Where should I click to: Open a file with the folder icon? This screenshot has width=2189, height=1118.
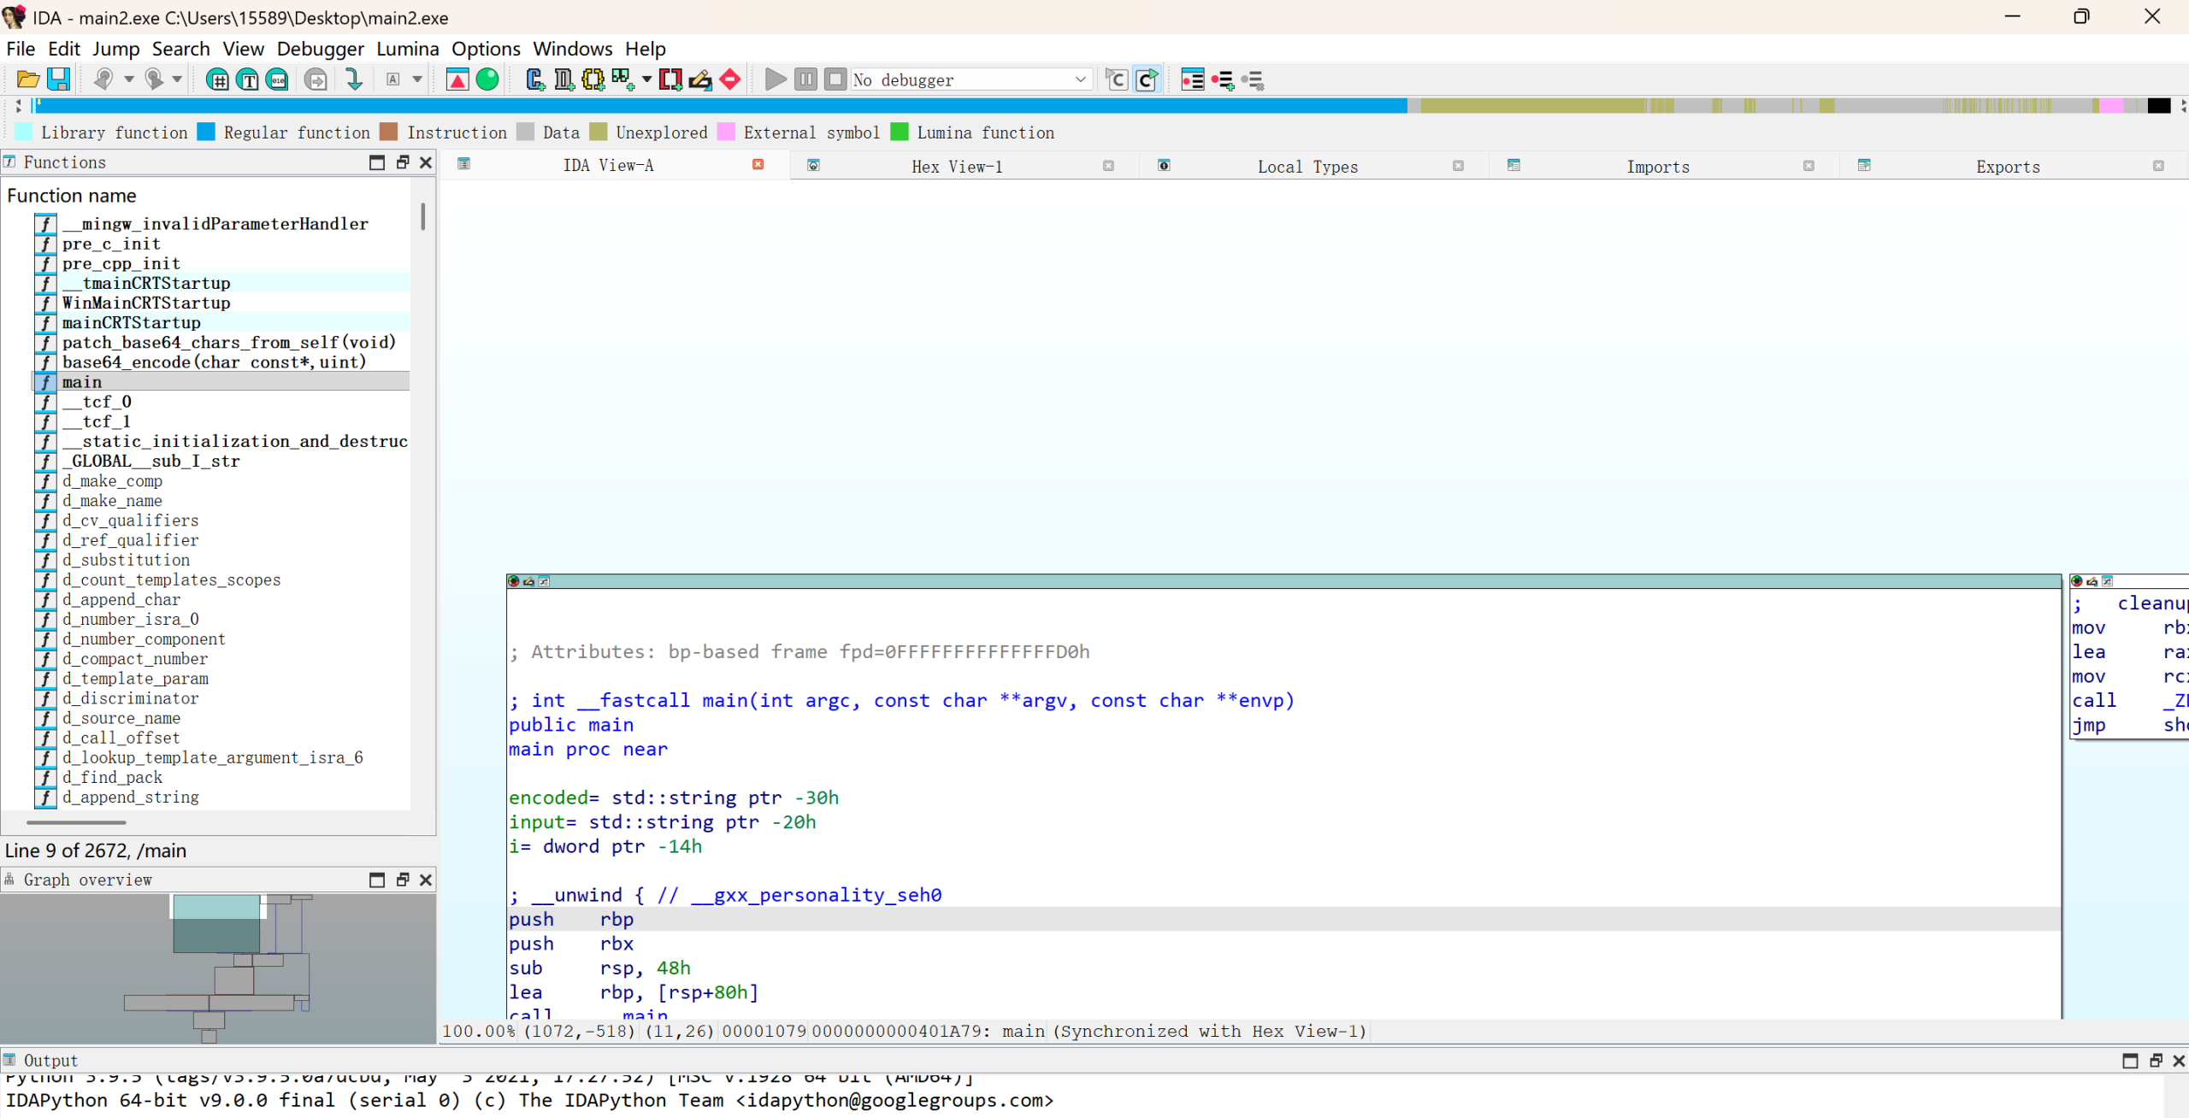click(27, 79)
